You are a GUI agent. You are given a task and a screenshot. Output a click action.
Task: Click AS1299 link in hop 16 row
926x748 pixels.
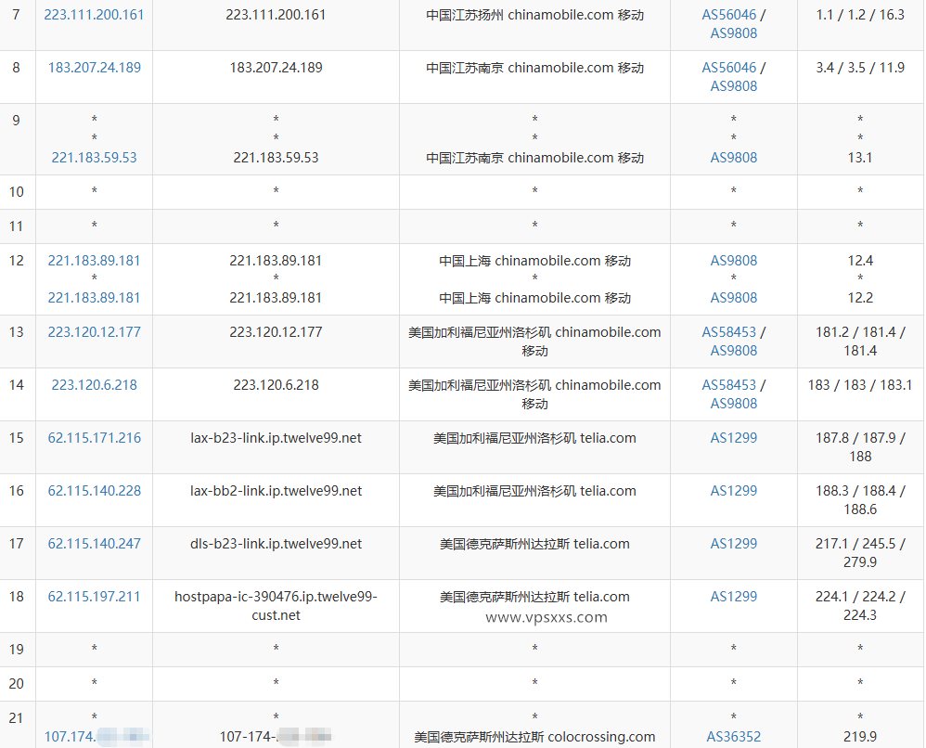pyautogui.click(x=734, y=491)
